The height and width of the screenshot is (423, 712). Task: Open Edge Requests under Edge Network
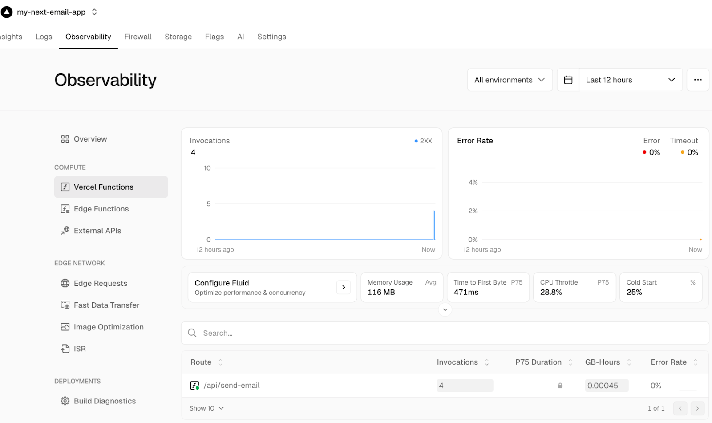(101, 283)
